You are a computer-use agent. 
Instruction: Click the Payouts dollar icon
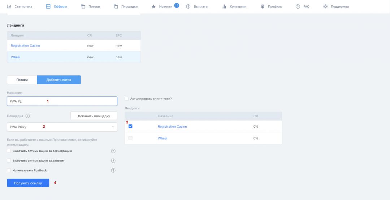point(188,6)
